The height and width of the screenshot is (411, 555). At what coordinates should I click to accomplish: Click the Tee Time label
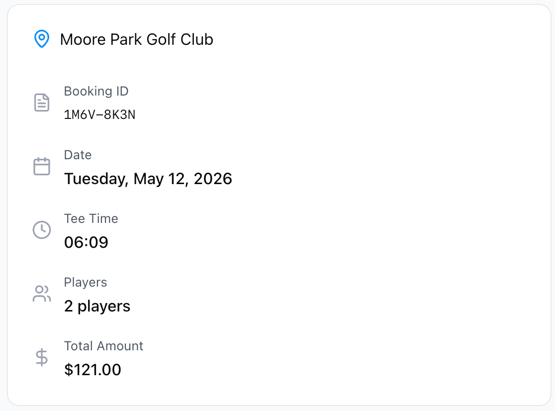tap(91, 219)
